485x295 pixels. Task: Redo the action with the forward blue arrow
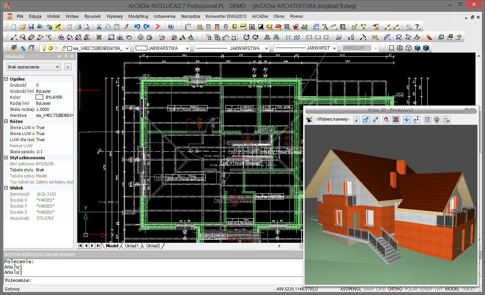pyautogui.click(x=146, y=27)
